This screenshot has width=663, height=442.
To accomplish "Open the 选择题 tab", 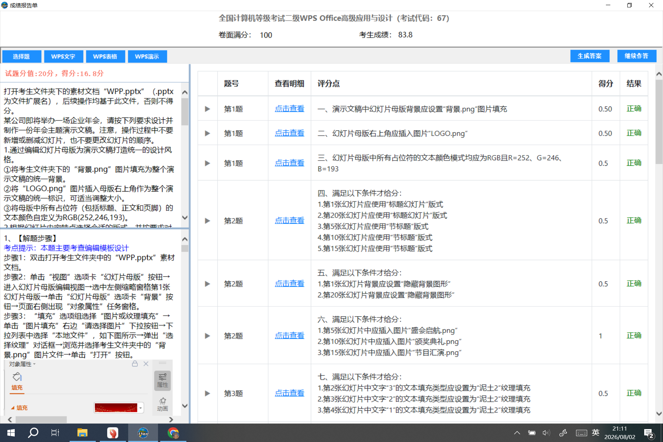I will 21,56.
